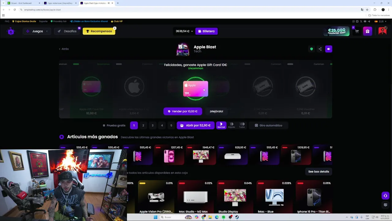Click the chat bubble icon below support
392x221 pixels.
(385, 205)
